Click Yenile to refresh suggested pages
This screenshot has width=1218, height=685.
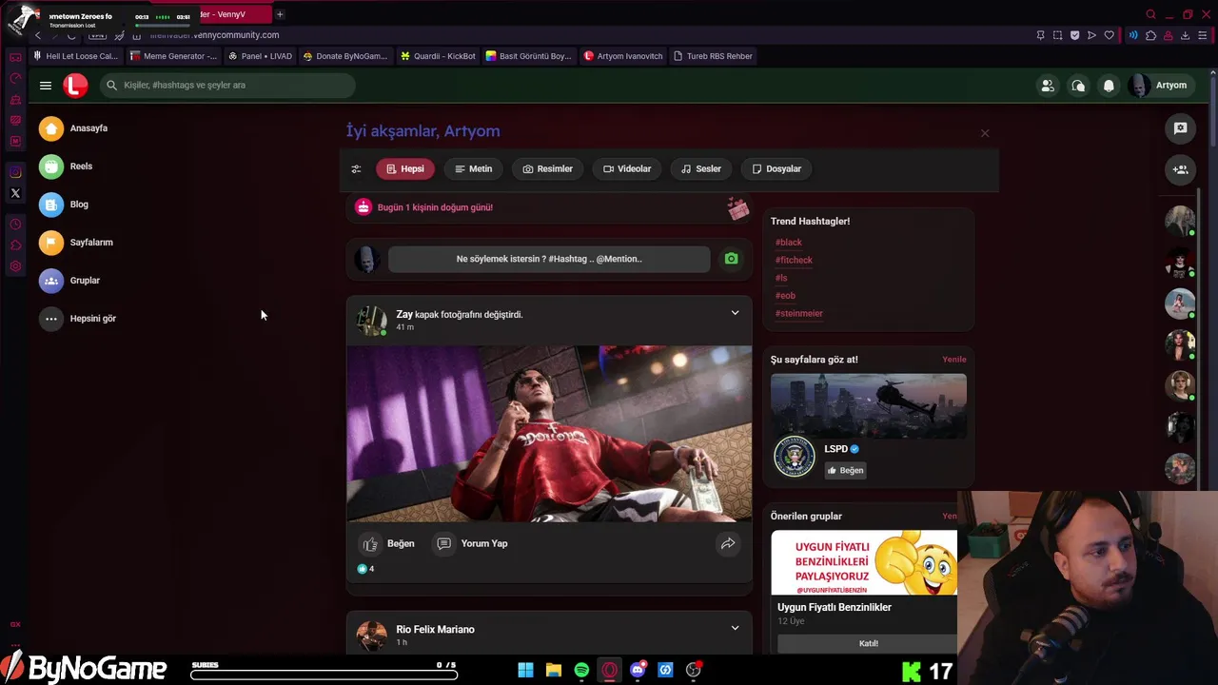(x=953, y=360)
